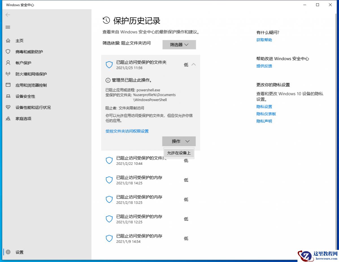
Task: Collapse the expanded 2021/2/25 blocked folder entry
Action: [x=194, y=64]
